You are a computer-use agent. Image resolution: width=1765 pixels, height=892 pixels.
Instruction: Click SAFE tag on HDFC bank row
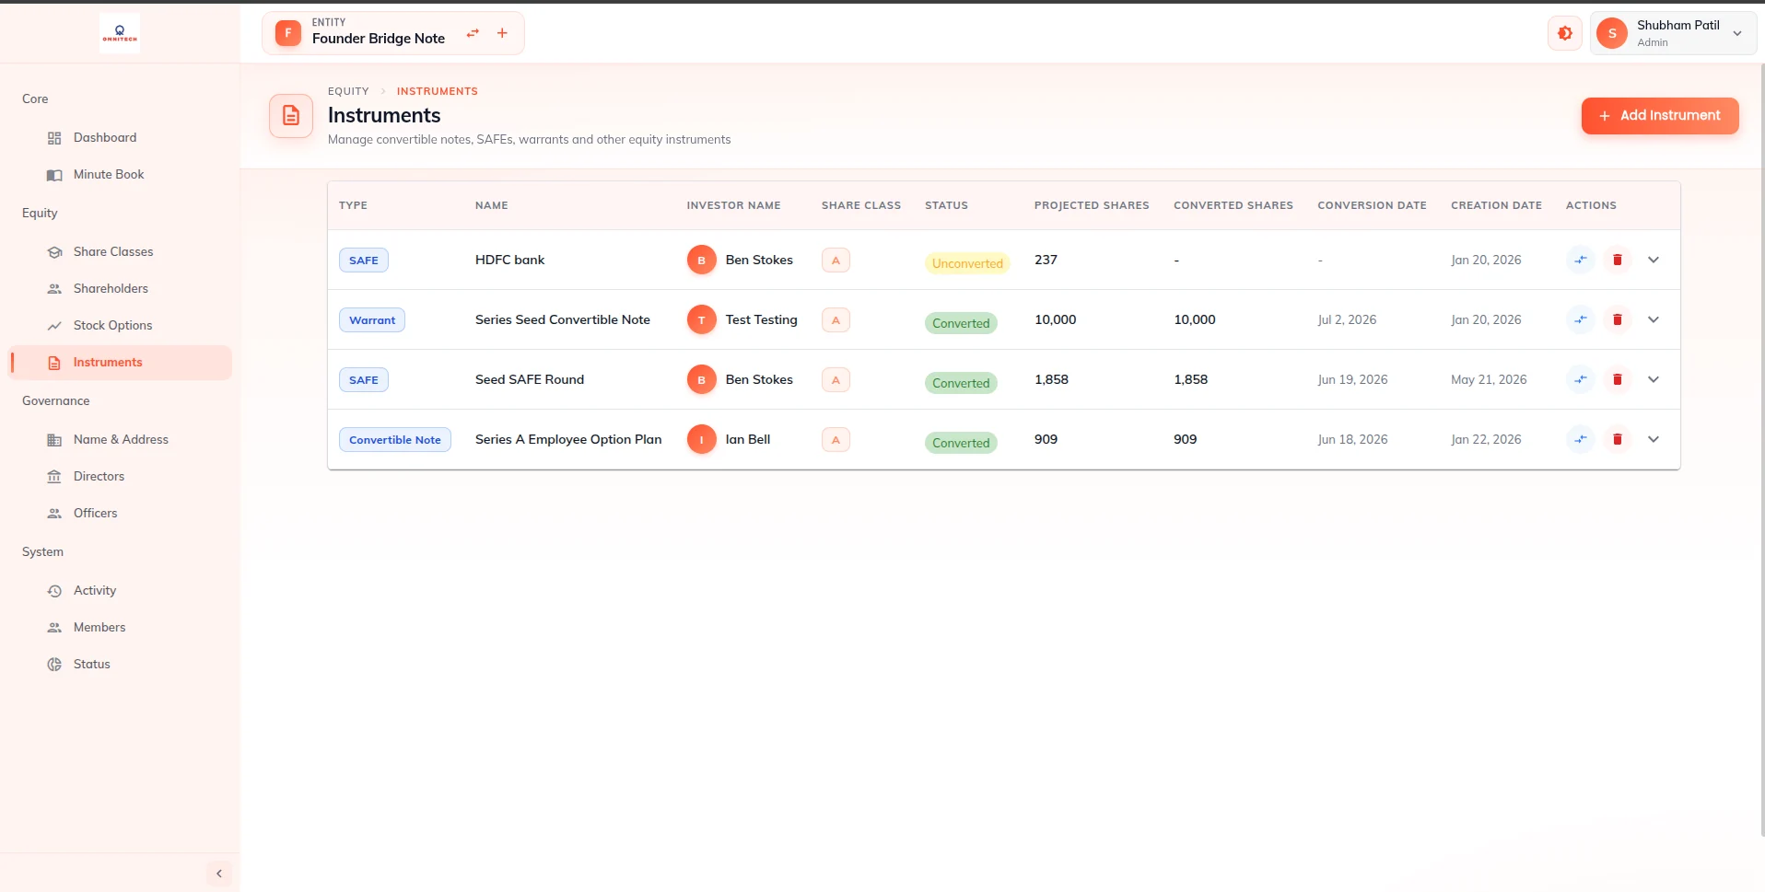pos(364,261)
